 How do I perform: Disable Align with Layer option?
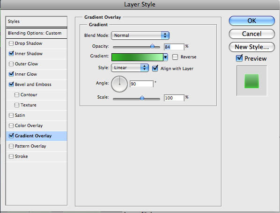[155, 68]
